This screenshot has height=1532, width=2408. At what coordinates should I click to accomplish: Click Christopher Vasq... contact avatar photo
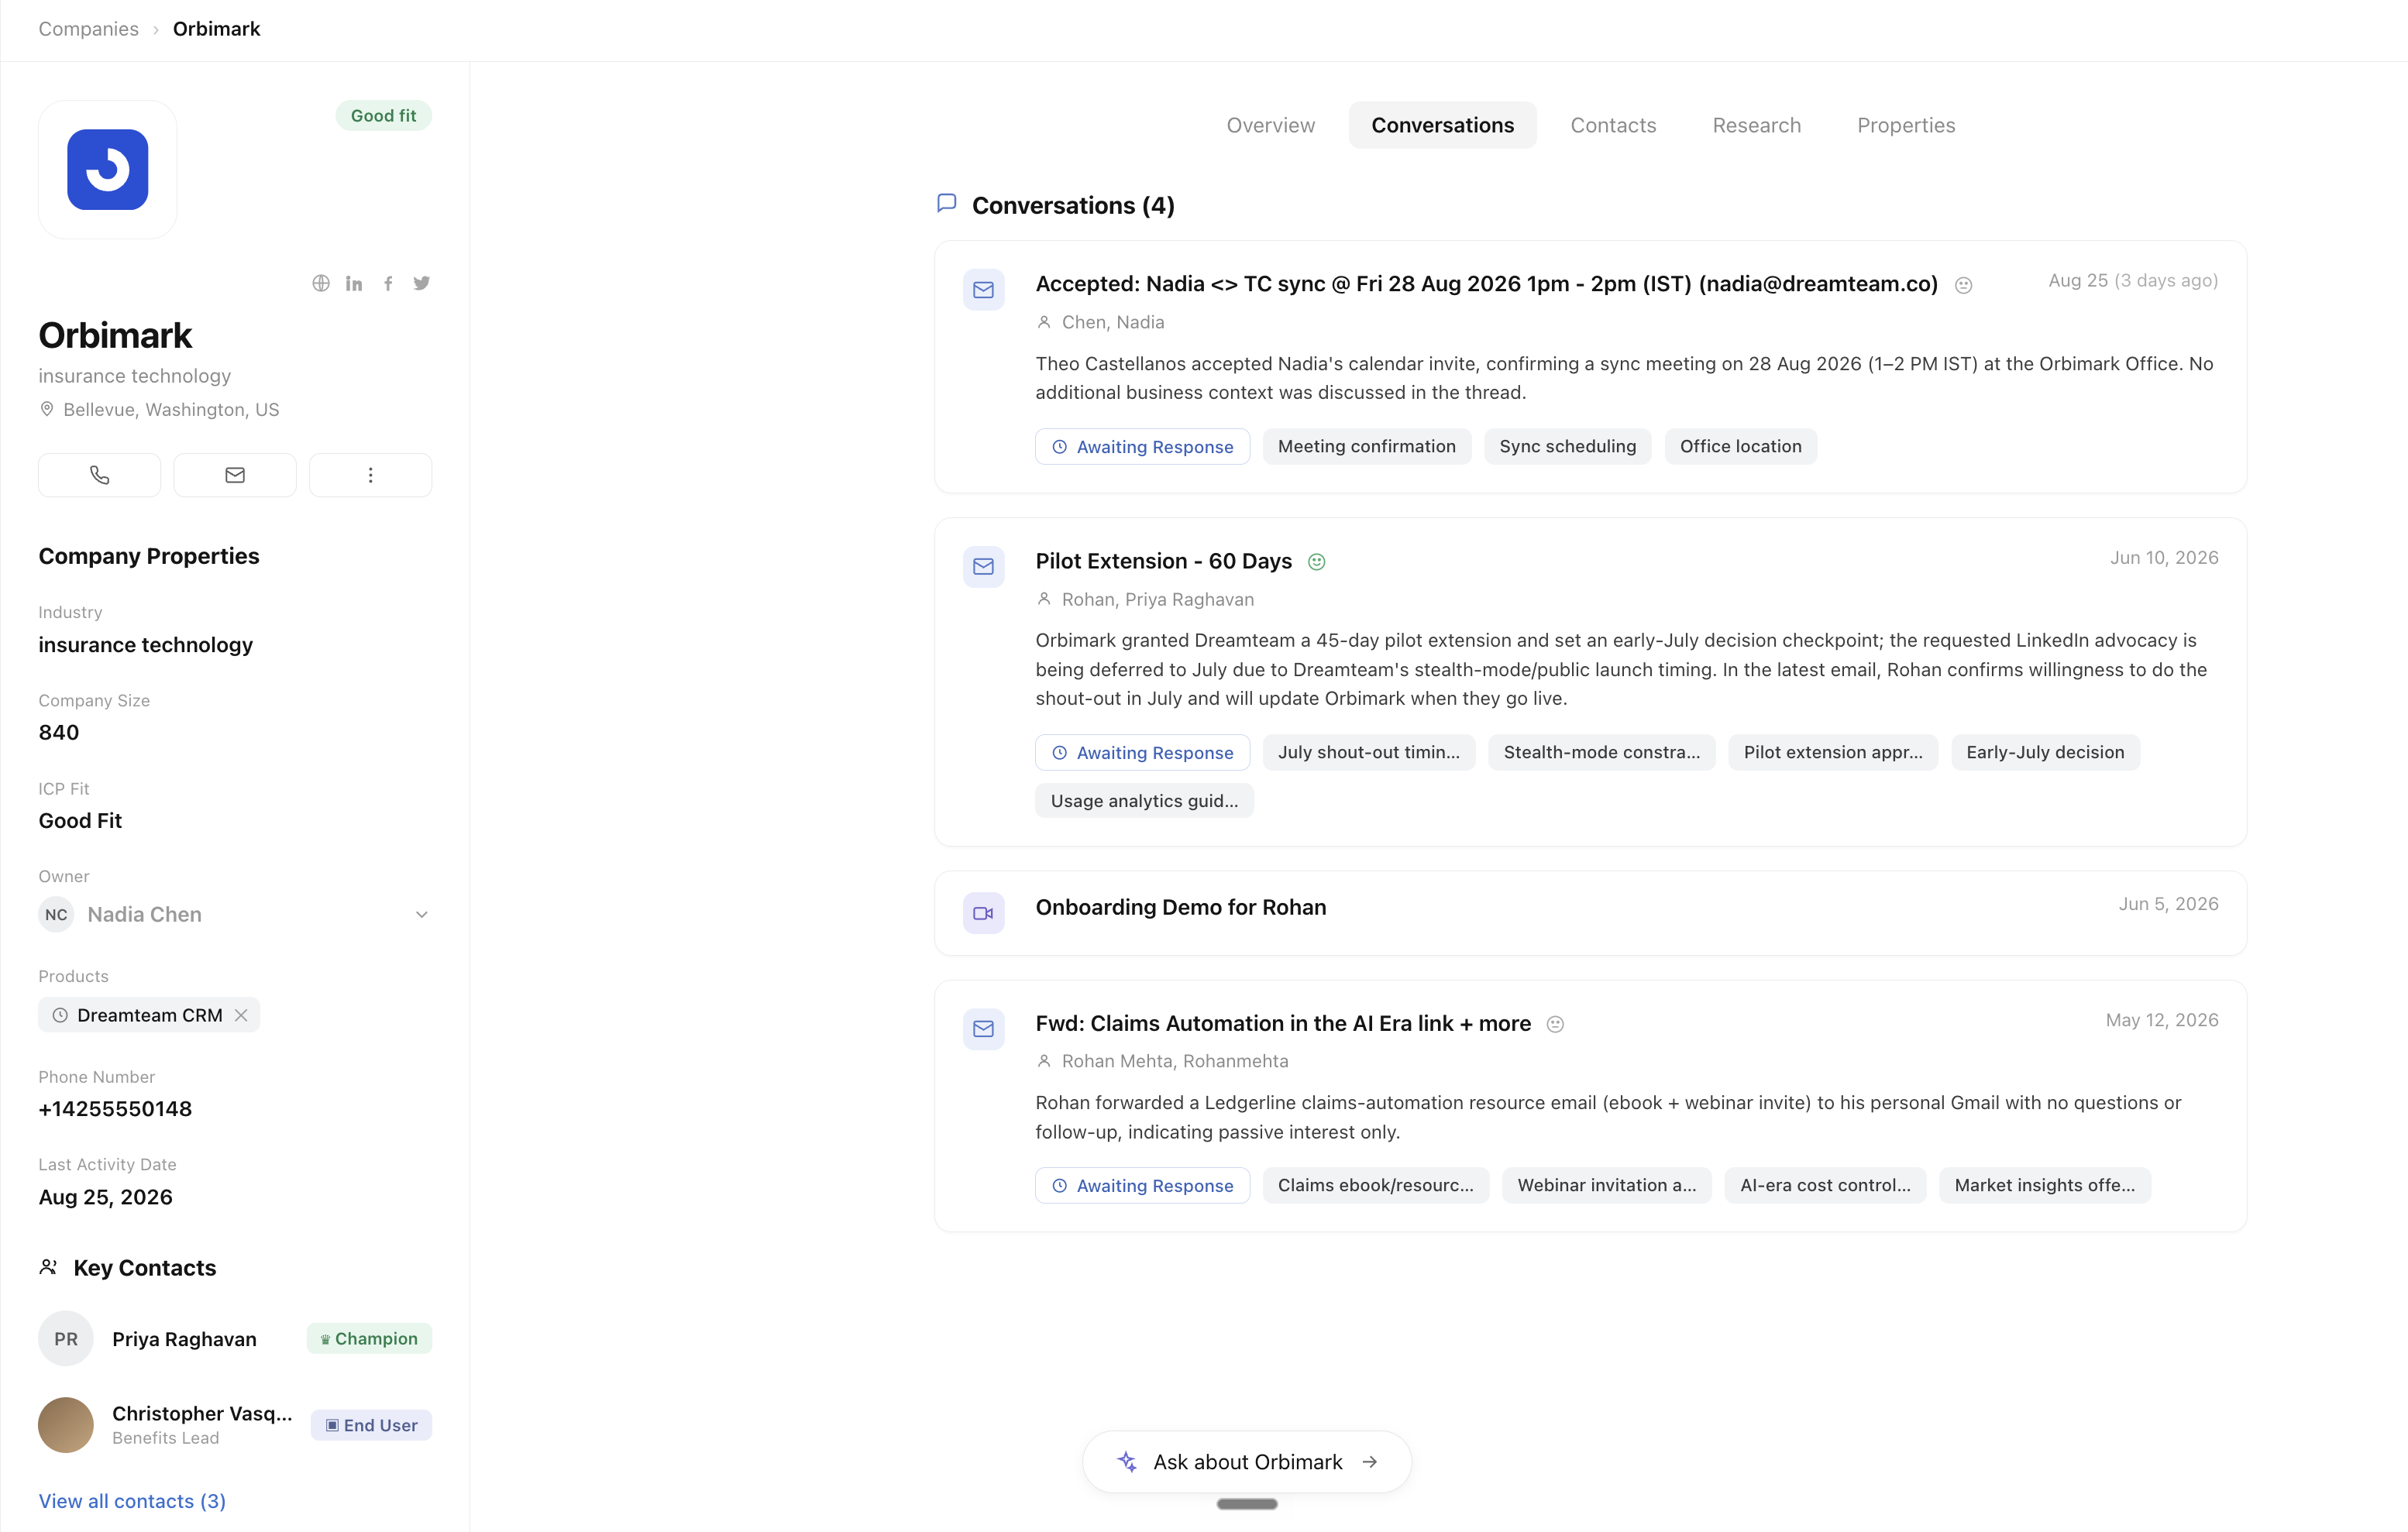tap(66, 1425)
